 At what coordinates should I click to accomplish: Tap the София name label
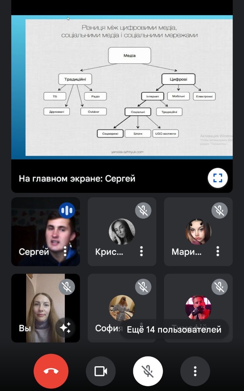pyautogui.click(x=109, y=328)
